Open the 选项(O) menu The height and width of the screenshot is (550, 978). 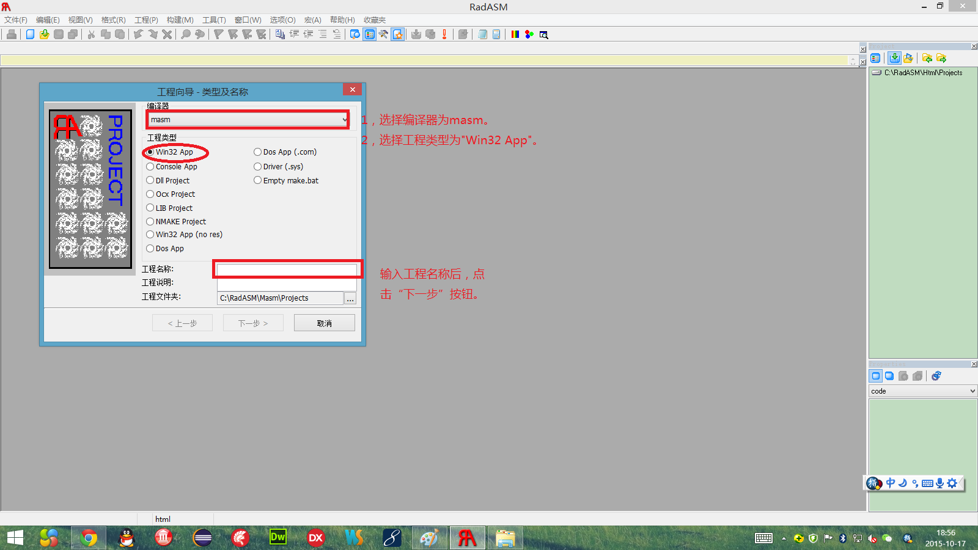(x=282, y=20)
